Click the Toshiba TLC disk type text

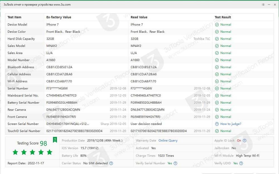[x=202, y=39]
